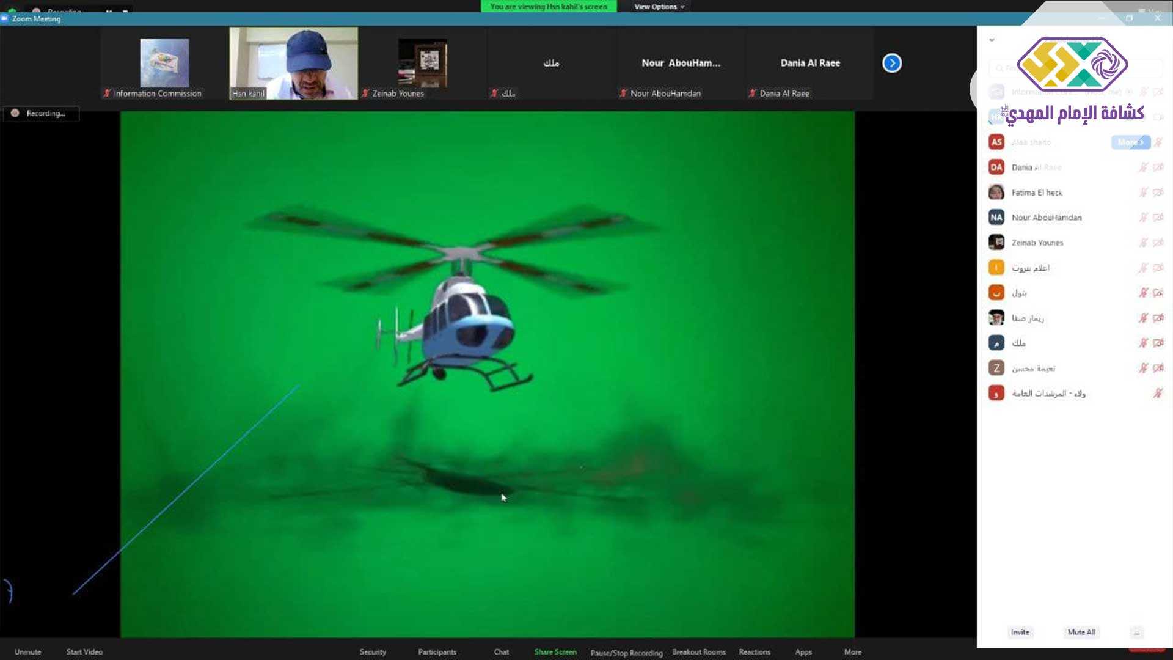Click the Z avatar for نعيمة محسن
The height and width of the screenshot is (660, 1173).
coord(996,368)
